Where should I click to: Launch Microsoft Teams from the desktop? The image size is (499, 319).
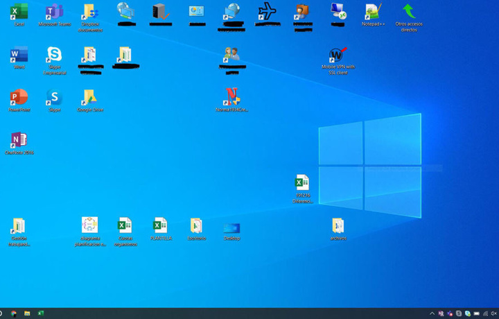point(55,15)
